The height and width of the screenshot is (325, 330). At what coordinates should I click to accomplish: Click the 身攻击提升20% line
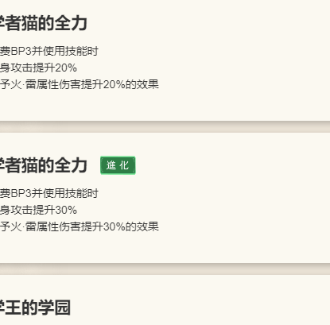click(38, 68)
